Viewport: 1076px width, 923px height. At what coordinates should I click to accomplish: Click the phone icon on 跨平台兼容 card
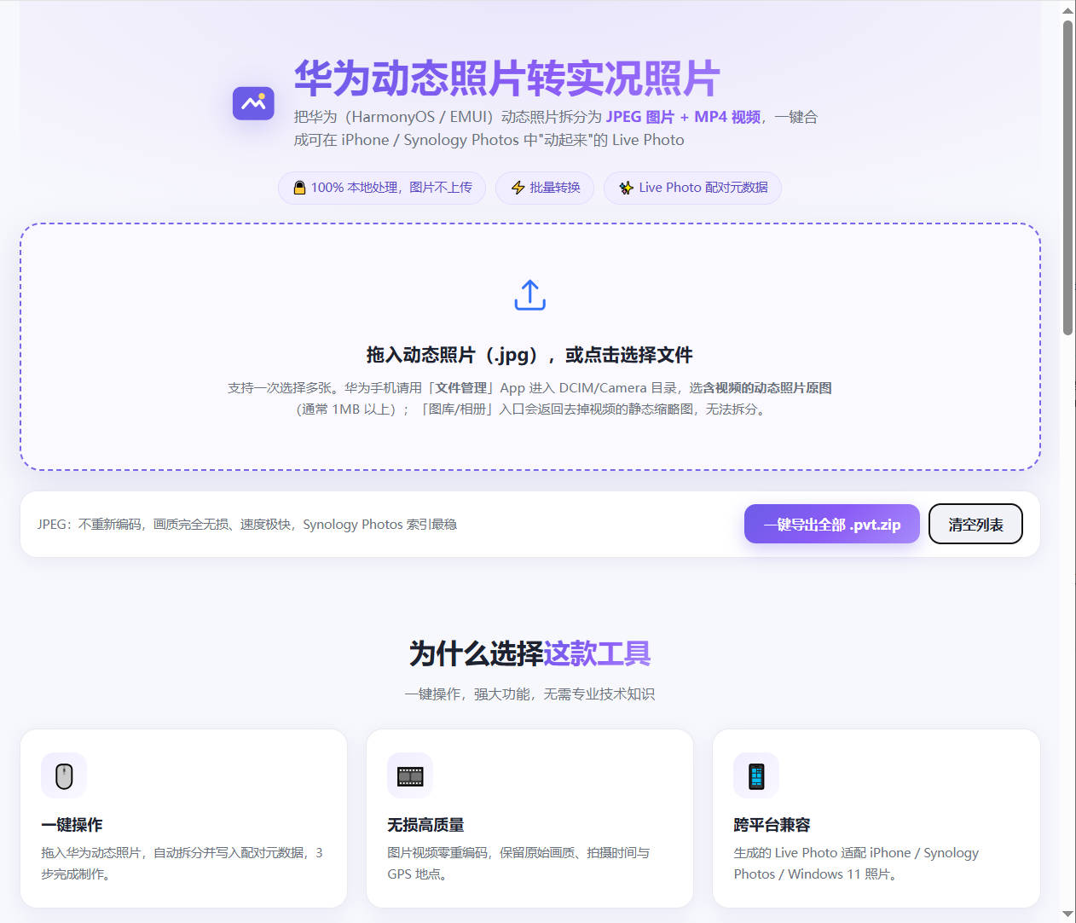click(x=756, y=775)
